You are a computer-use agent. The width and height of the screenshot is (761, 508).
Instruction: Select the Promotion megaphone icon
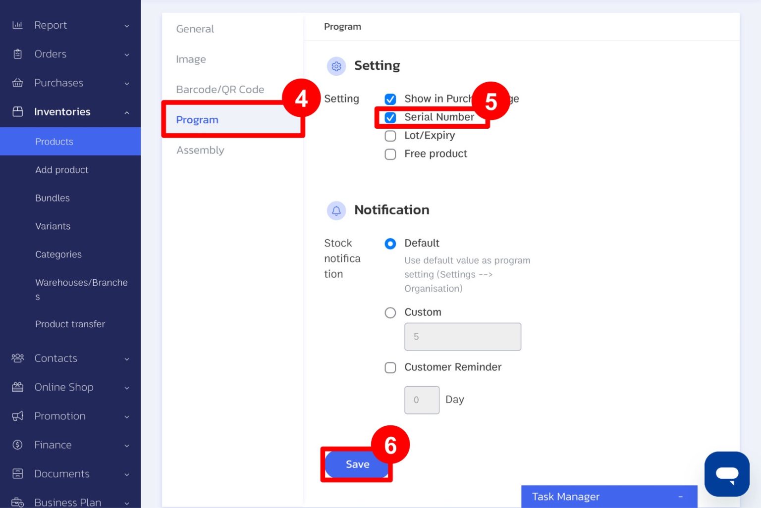click(18, 416)
